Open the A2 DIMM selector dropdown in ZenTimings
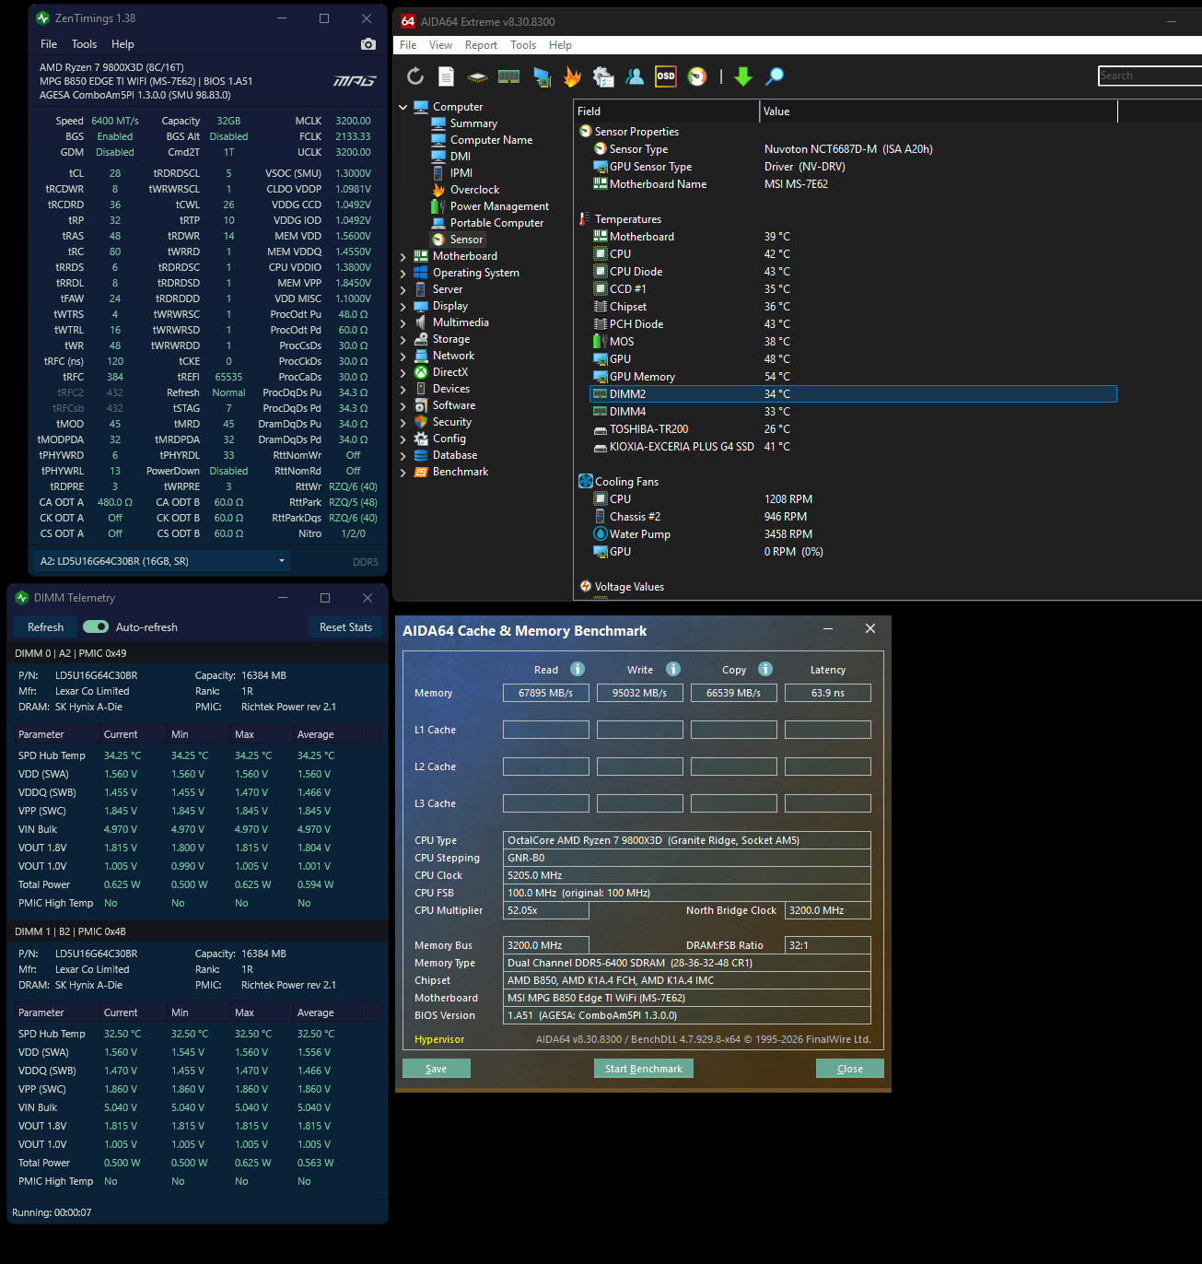The image size is (1202, 1264). click(x=162, y=561)
